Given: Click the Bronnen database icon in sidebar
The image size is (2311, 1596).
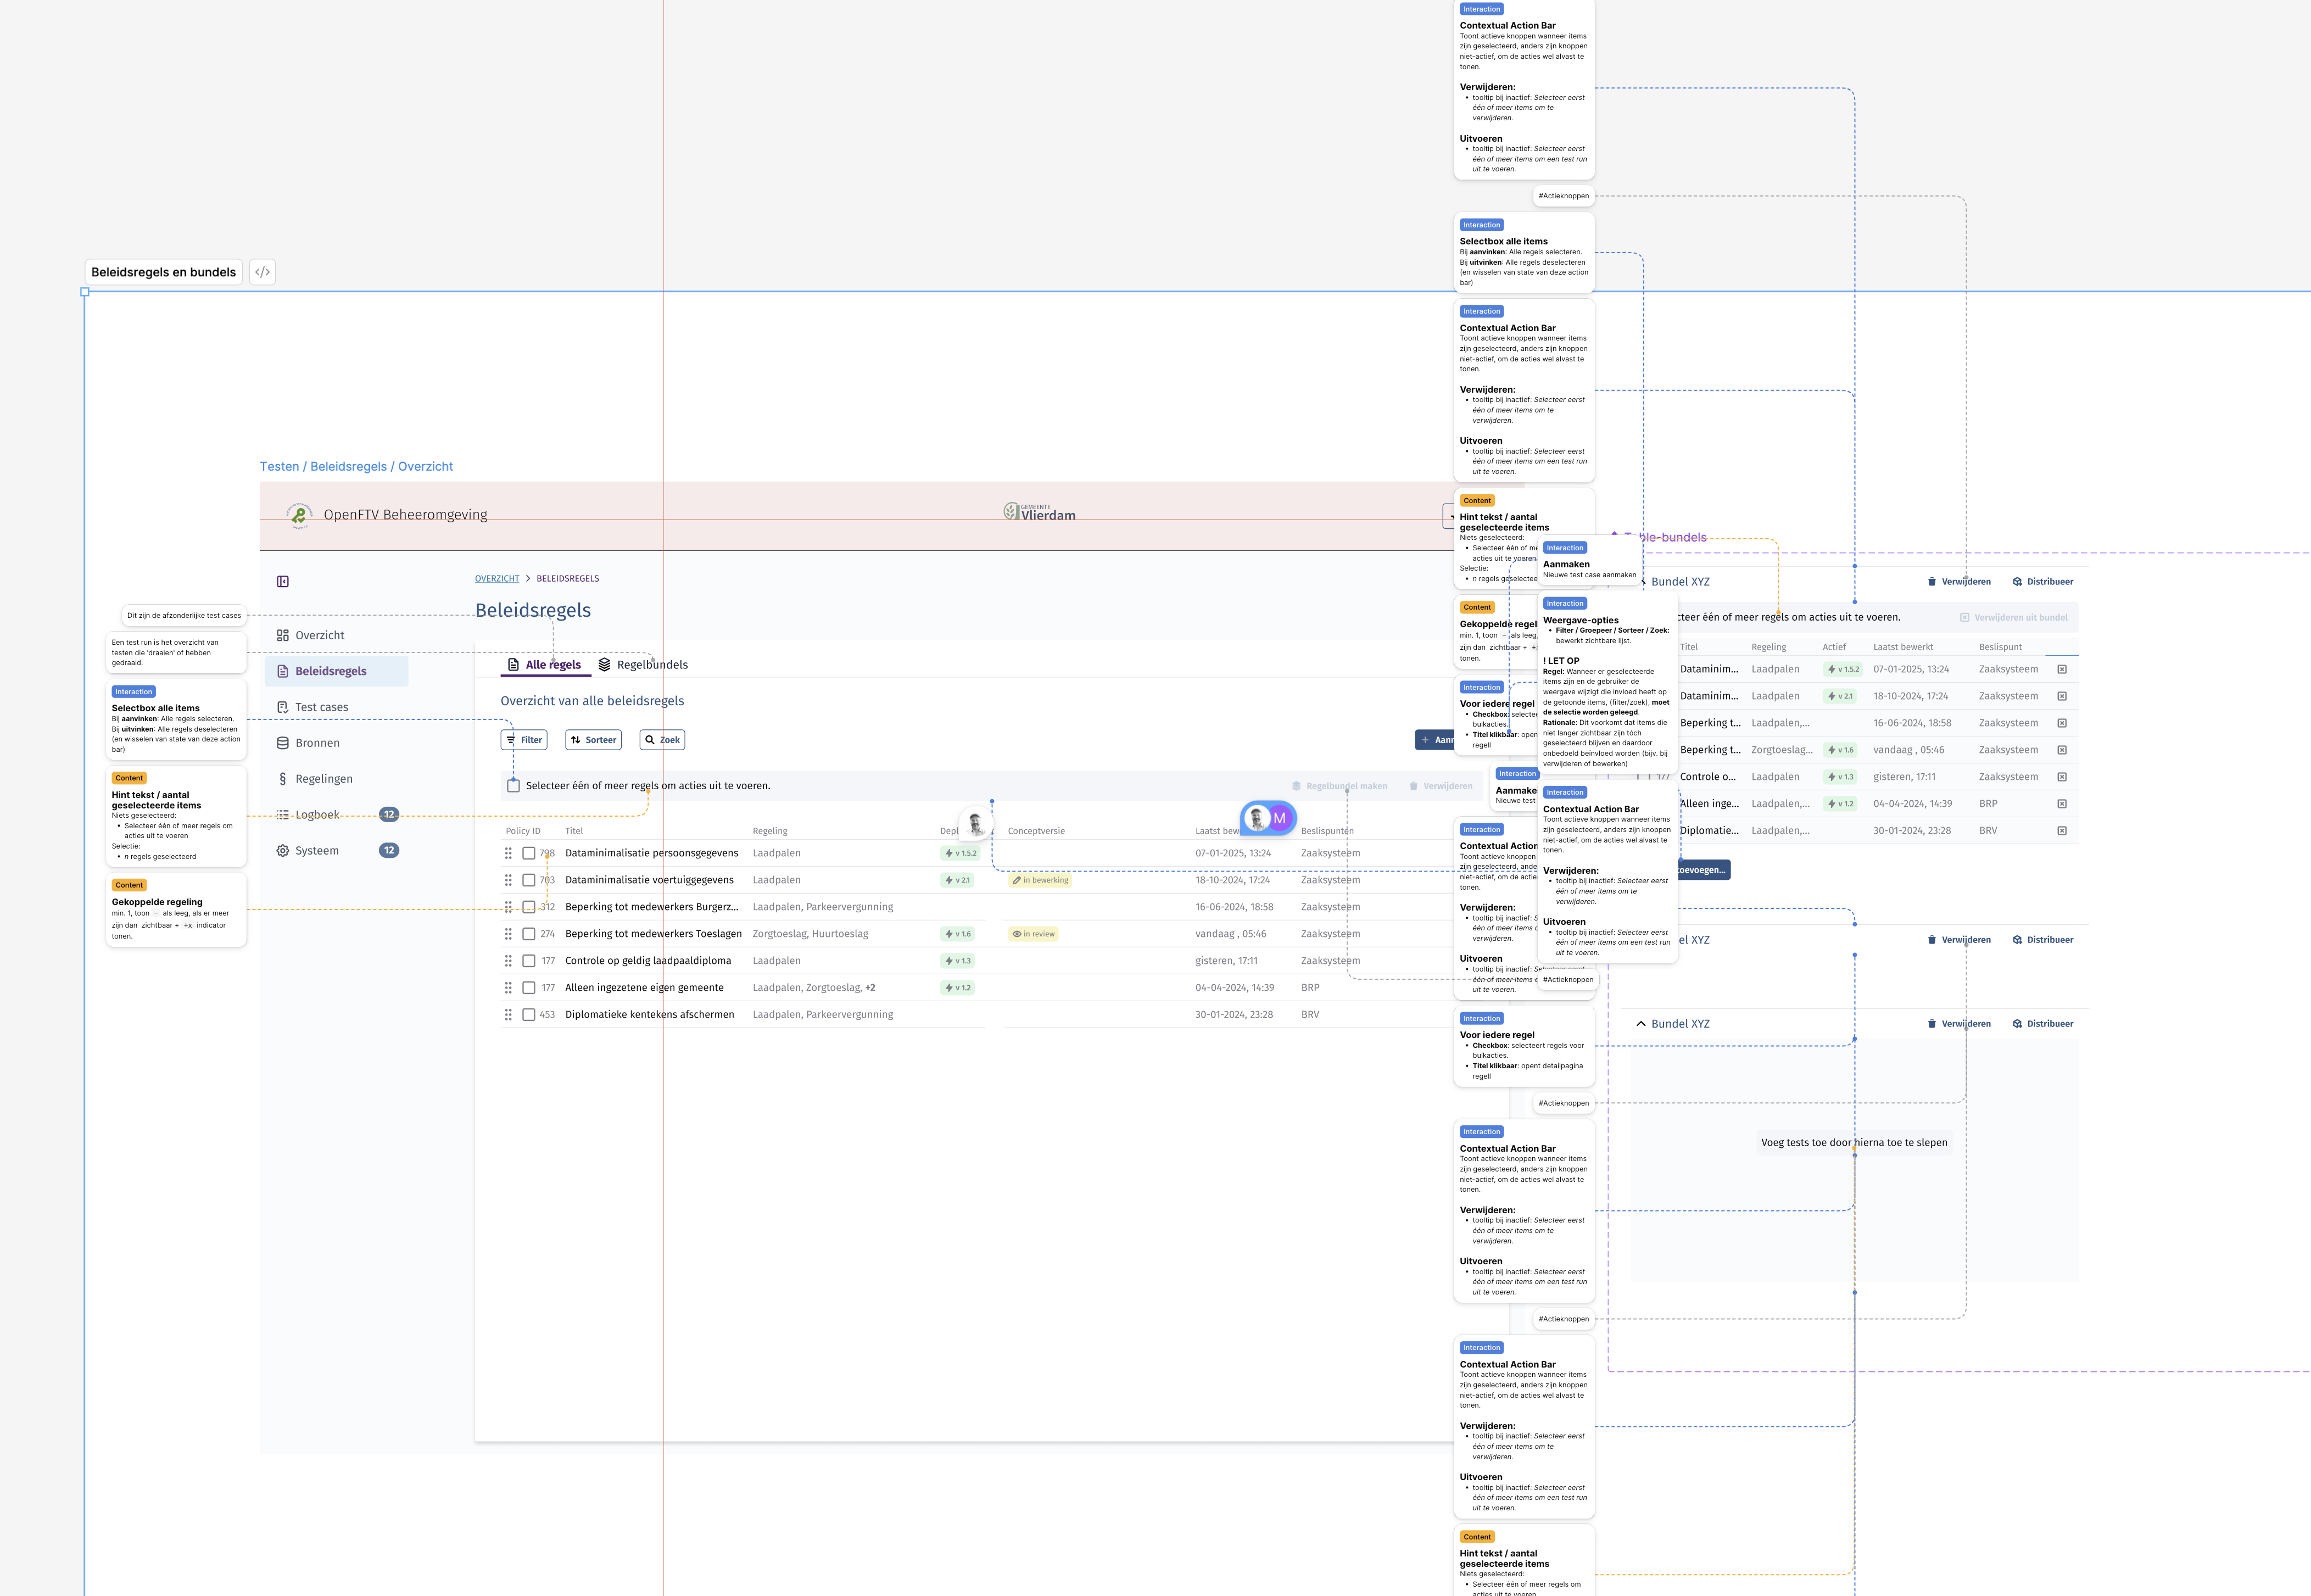Looking at the screenshot, I should (283, 743).
